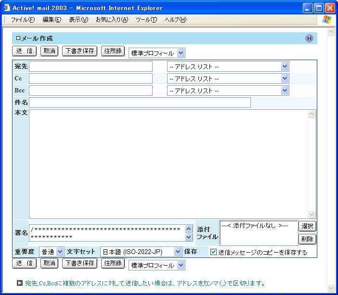Click the 署名 signature text area
Image resolution: width=338 pixels, height=295 pixels.
coord(107,233)
